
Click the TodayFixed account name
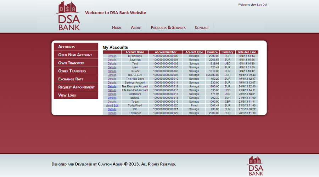(x=135, y=105)
